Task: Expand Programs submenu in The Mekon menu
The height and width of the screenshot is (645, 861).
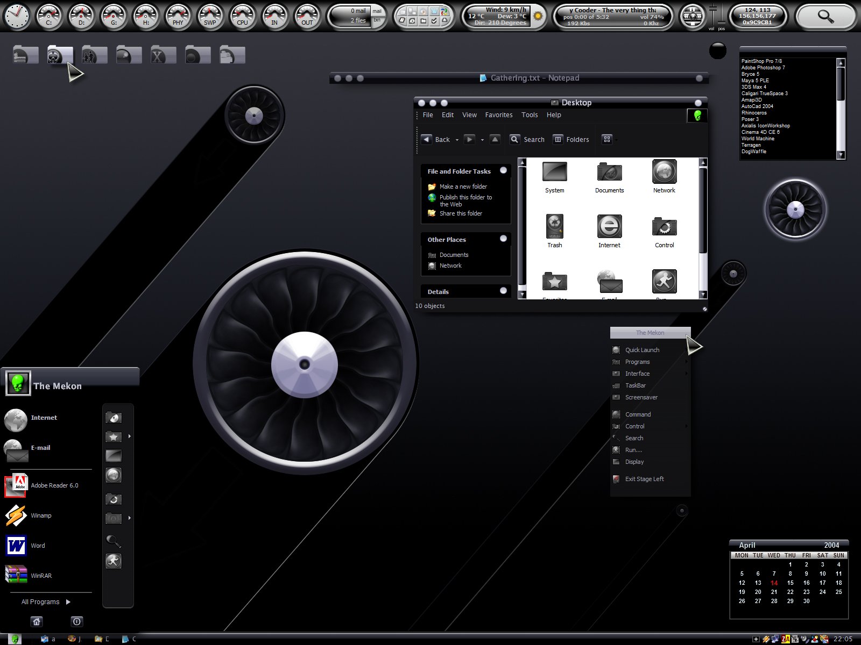Action: point(650,362)
